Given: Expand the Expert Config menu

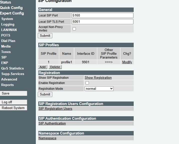Looking at the screenshot, I should [12, 13].
